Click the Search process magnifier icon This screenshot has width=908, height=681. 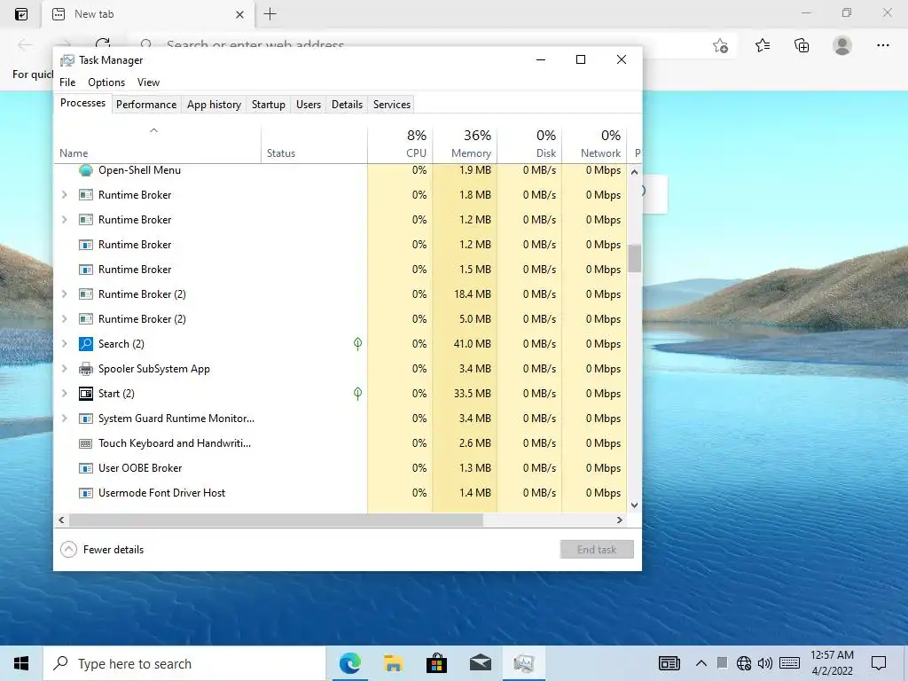pos(86,344)
